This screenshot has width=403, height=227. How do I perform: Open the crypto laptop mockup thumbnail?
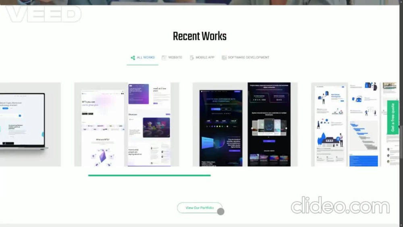point(30,125)
